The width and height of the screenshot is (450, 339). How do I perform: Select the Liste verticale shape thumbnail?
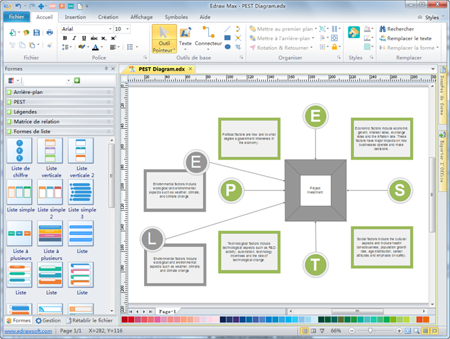49,150
